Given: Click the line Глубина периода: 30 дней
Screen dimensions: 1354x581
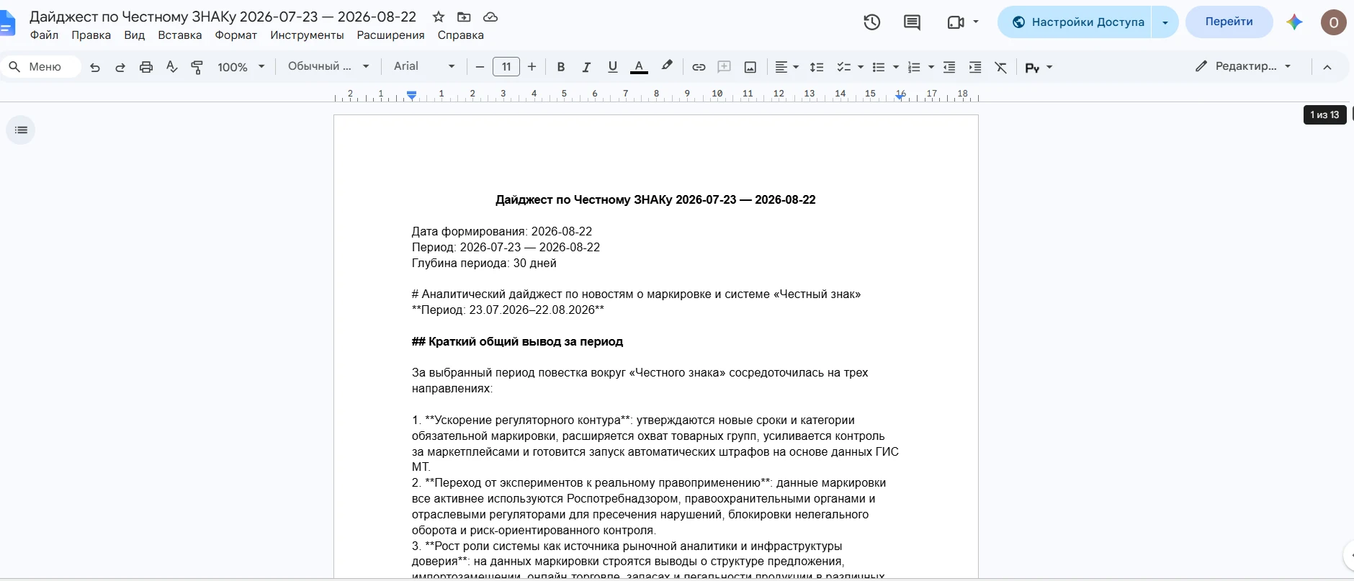Looking at the screenshot, I should 484,264.
